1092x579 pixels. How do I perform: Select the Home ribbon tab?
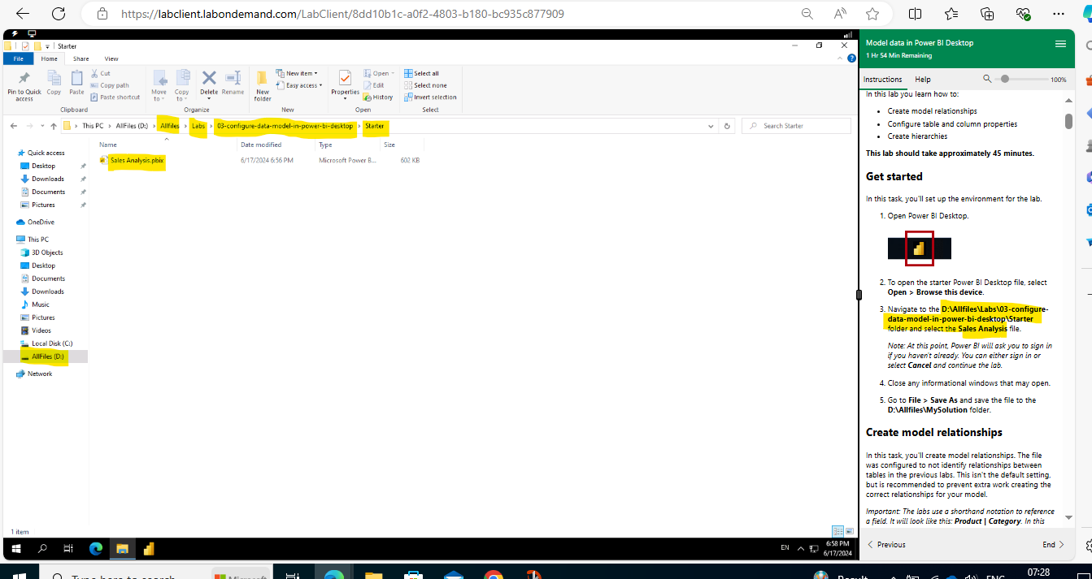[50, 58]
